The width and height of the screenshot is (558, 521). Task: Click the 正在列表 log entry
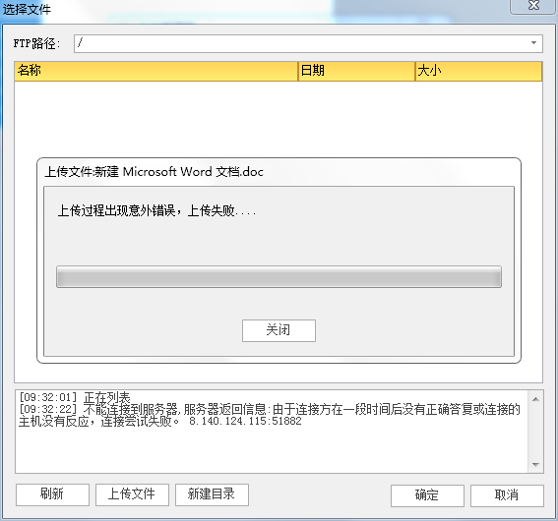pos(75,397)
